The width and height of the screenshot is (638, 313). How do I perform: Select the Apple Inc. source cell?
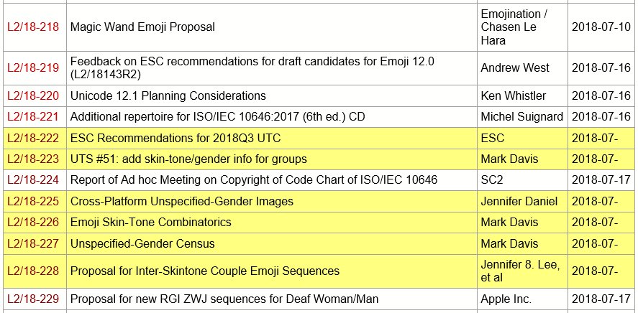[x=522, y=299]
